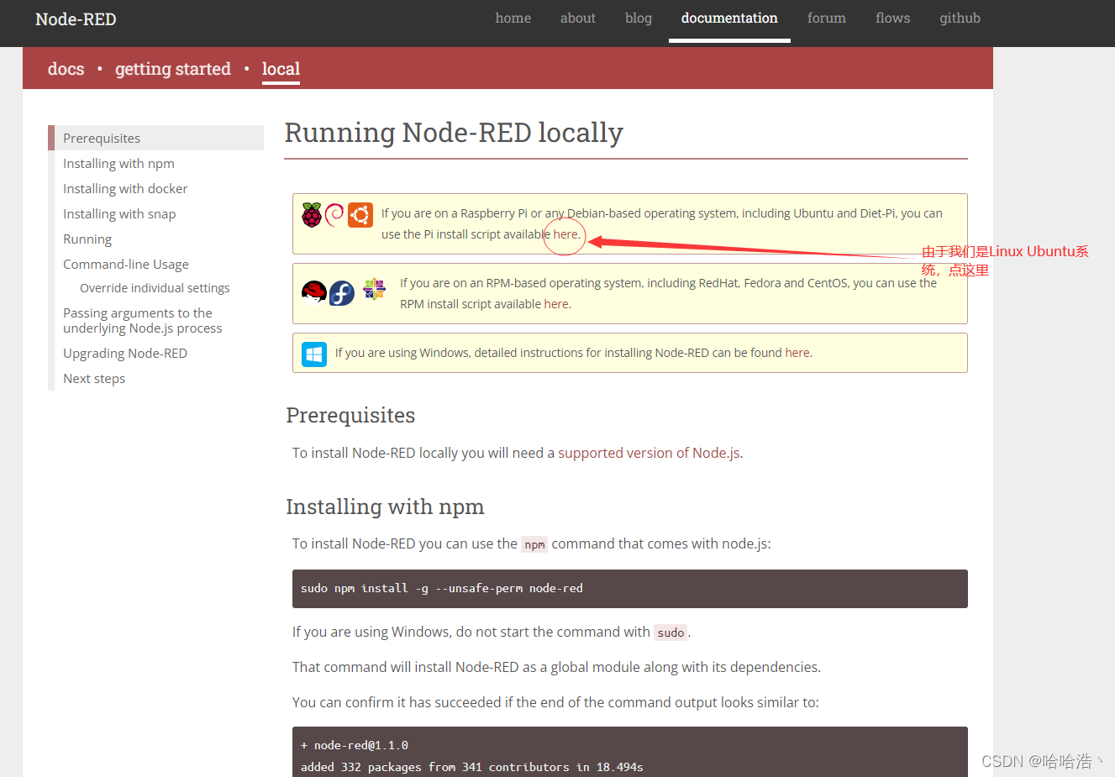The width and height of the screenshot is (1115, 777).
Task: Open the about page in navigation
Action: [x=578, y=18]
